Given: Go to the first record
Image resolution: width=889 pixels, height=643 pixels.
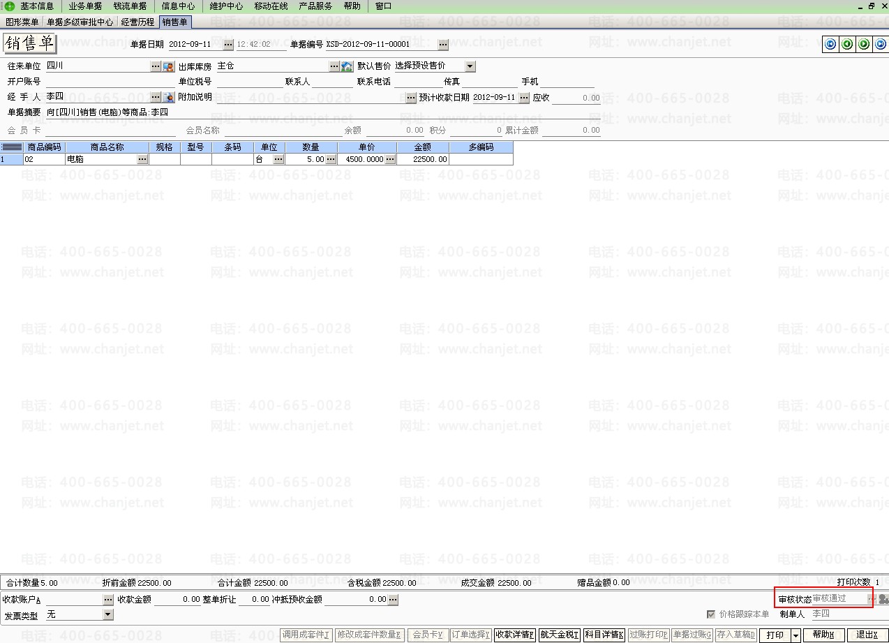Looking at the screenshot, I should [830, 45].
